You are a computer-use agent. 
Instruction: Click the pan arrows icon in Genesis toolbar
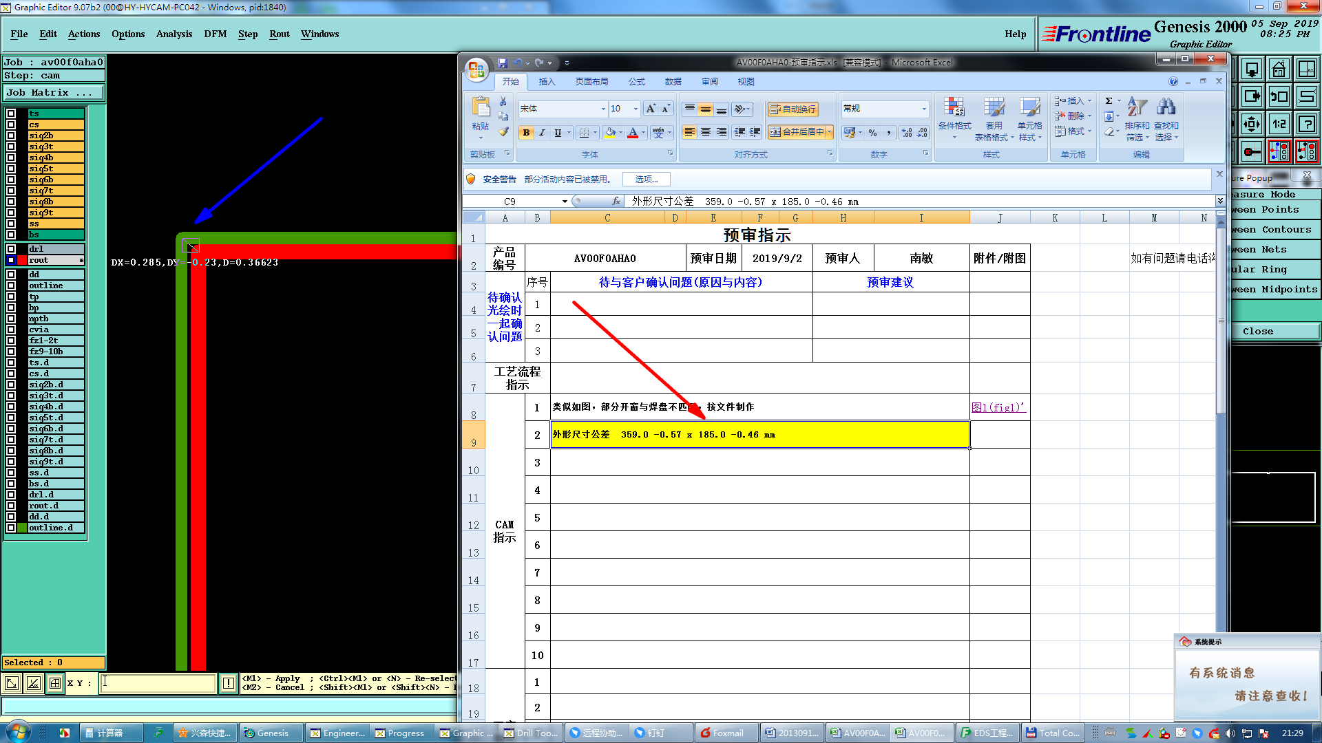tap(1251, 124)
